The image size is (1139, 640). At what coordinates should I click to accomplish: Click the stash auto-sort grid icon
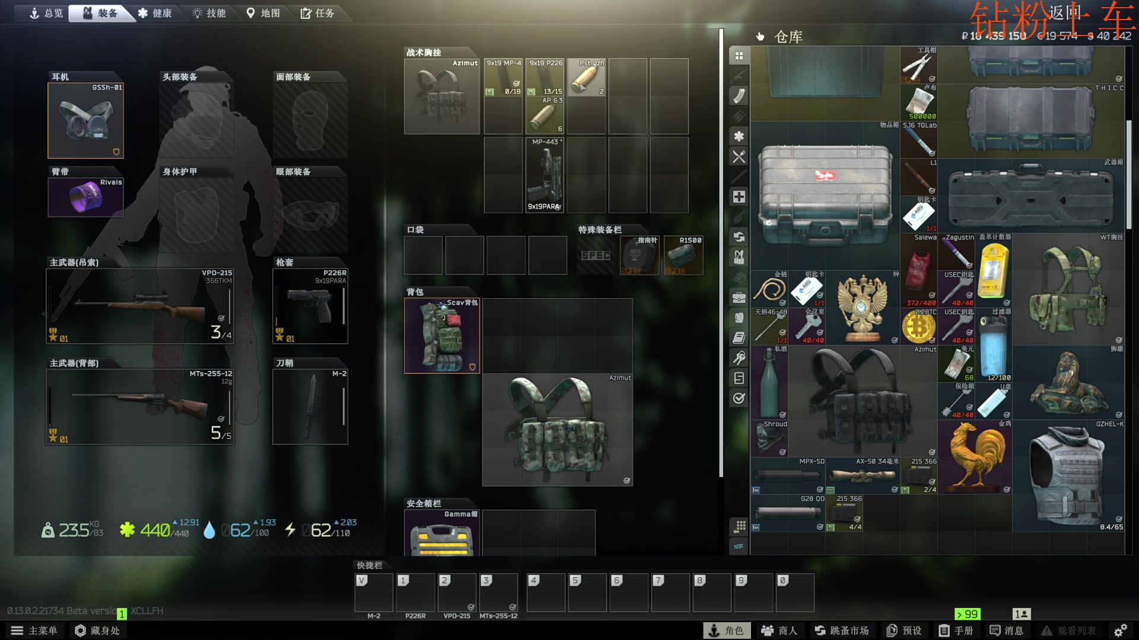[739, 526]
